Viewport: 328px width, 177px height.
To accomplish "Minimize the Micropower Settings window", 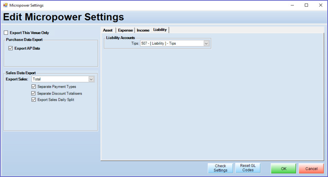I will pos(292,5).
